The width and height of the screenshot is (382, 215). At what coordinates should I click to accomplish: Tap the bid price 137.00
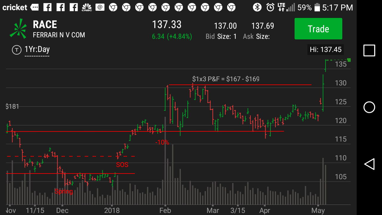225,26
